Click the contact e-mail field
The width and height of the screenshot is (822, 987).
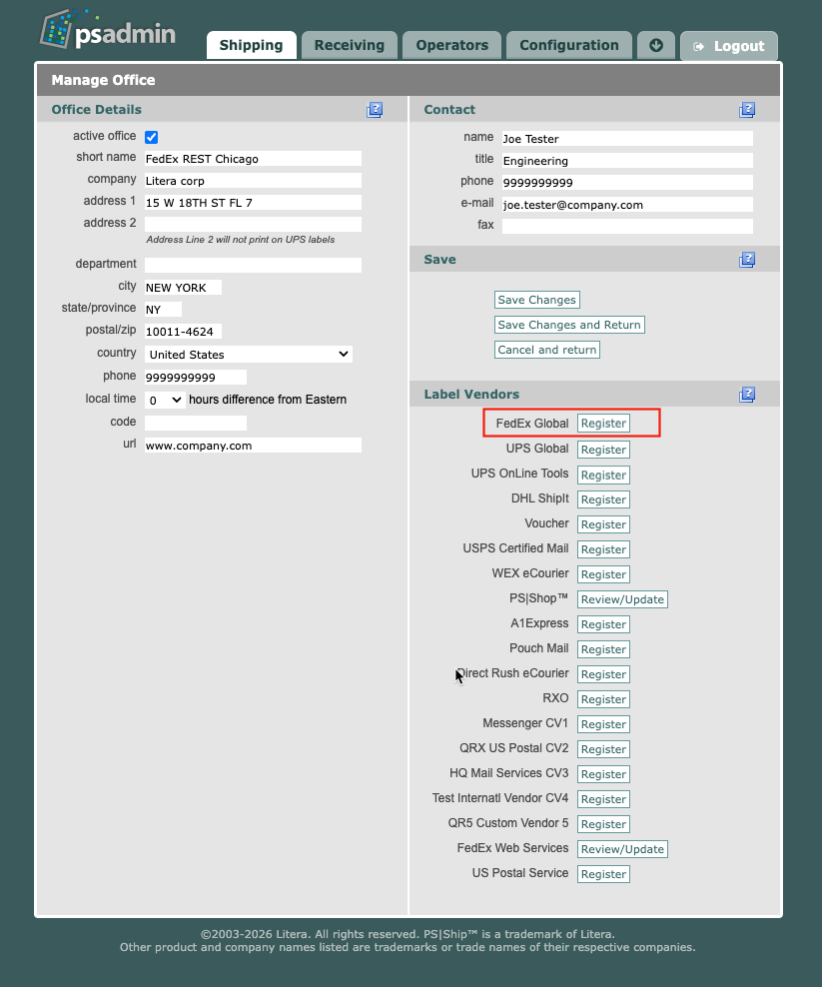click(627, 205)
